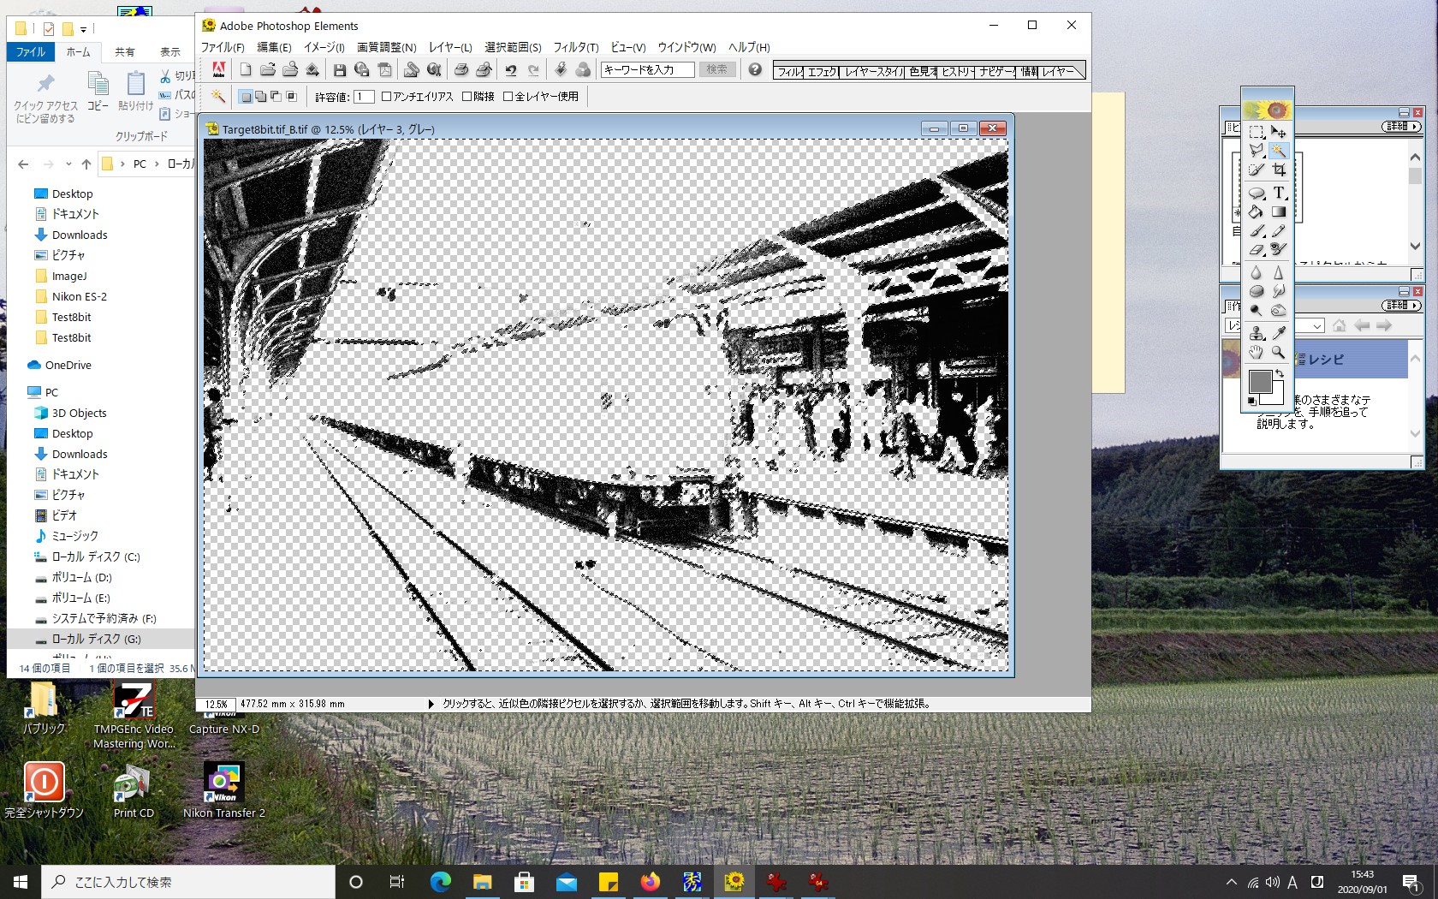Image resolution: width=1438 pixels, height=899 pixels.
Task: Select the Dodge tool
Action: 1256,310
